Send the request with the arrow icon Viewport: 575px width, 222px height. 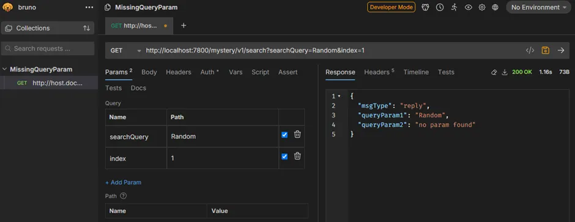point(561,51)
